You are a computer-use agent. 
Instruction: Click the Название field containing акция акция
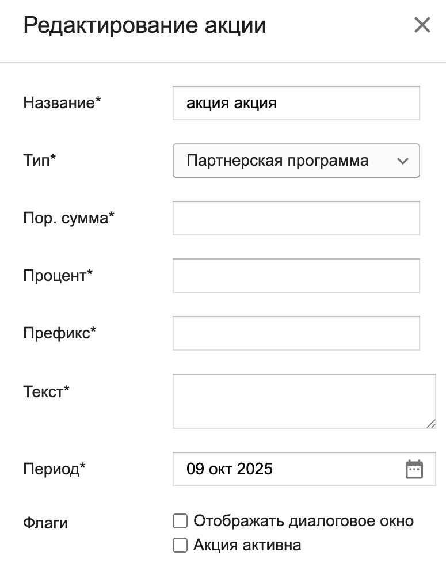[296, 104]
